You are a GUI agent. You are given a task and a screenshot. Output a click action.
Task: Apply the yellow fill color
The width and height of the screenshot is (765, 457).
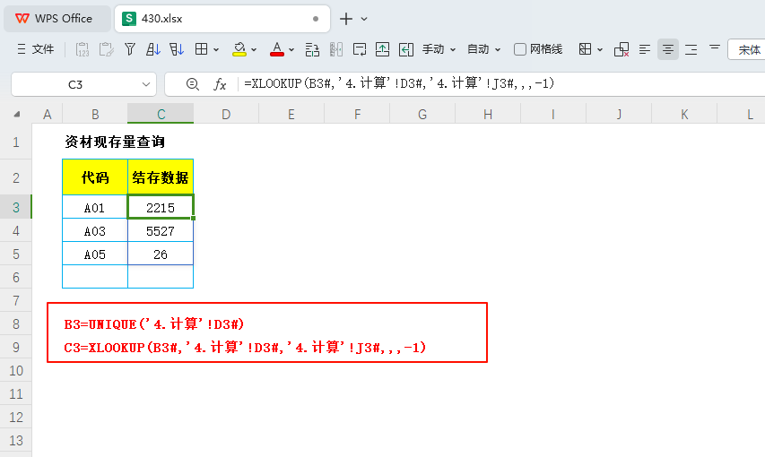239,49
